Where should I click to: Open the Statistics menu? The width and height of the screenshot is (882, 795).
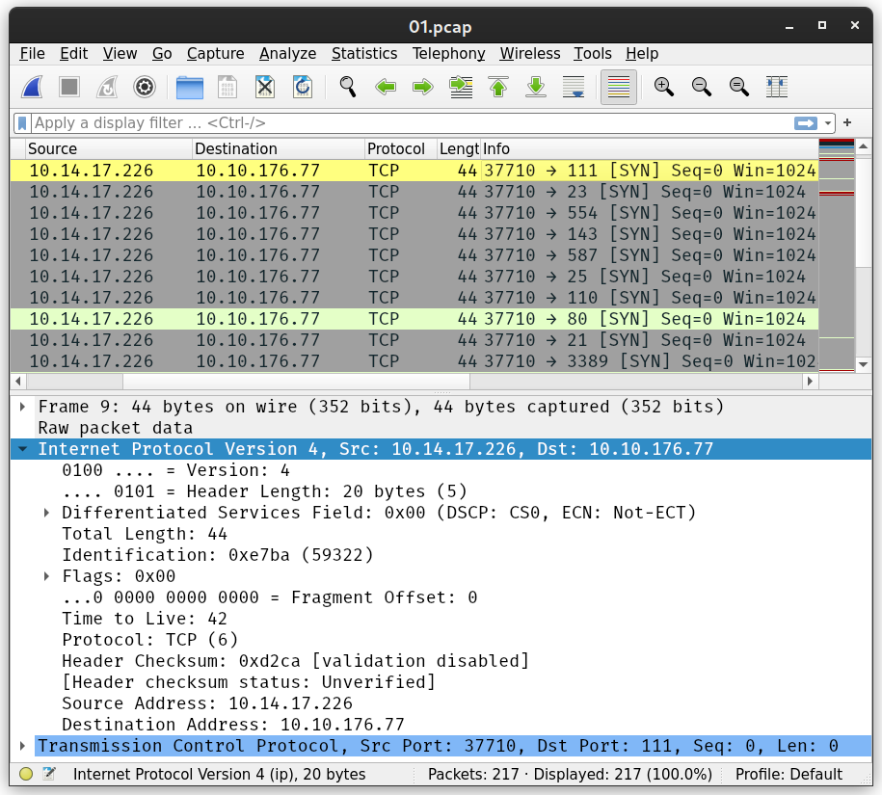(x=363, y=54)
